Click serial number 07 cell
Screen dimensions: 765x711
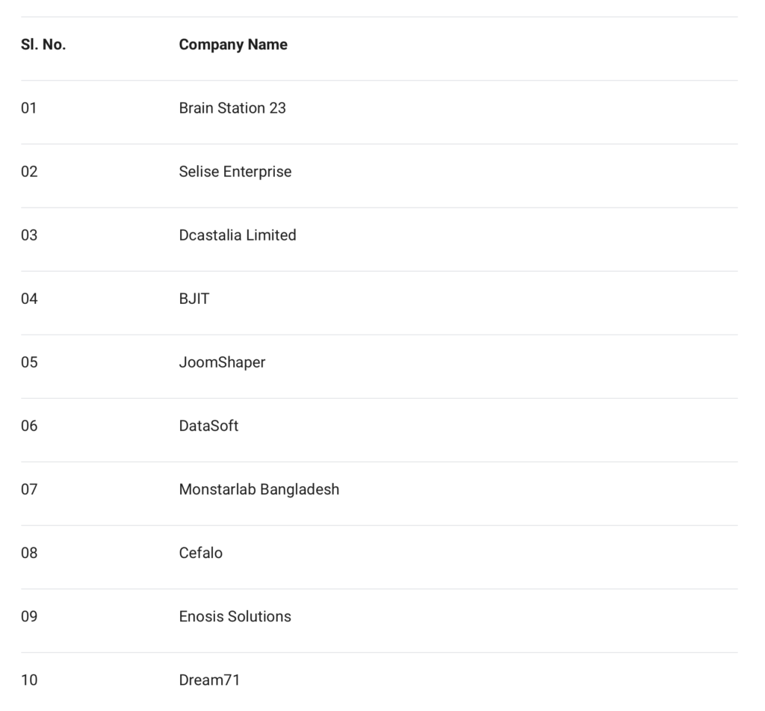coord(29,489)
